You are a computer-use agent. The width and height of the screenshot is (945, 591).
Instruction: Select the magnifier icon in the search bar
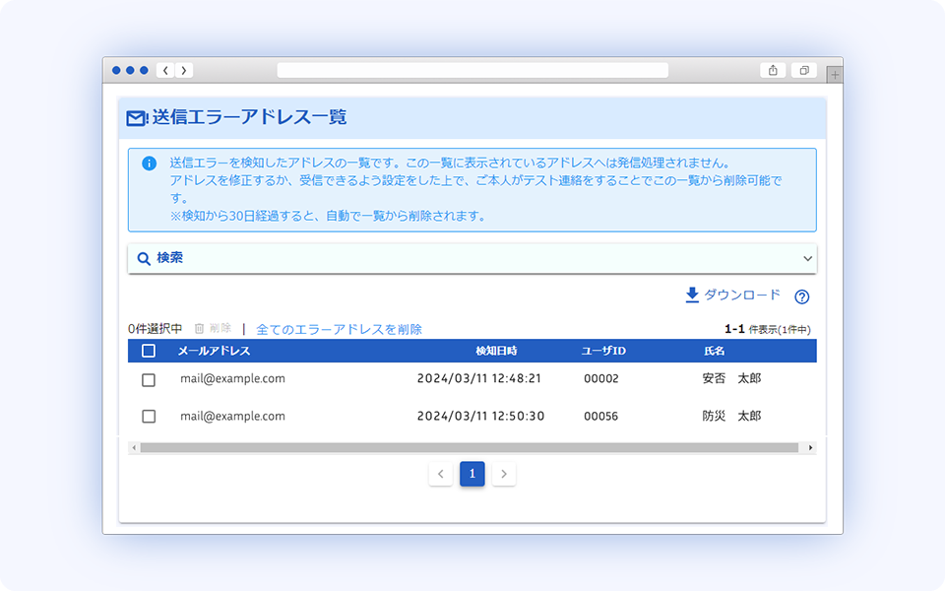point(144,258)
